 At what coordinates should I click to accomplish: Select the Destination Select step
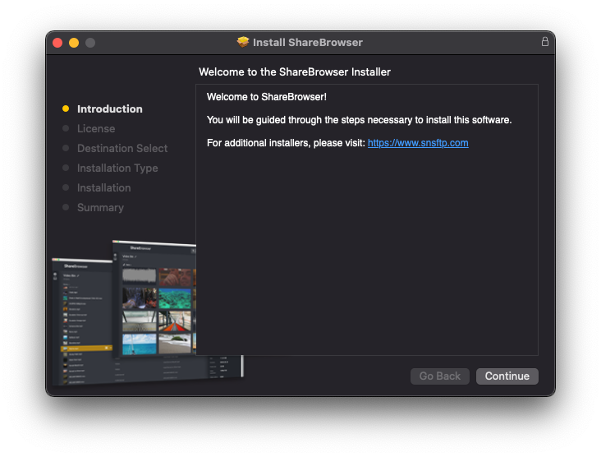coord(122,149)
